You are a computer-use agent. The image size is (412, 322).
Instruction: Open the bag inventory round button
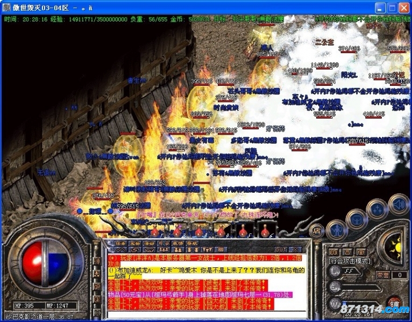point(356,219)
